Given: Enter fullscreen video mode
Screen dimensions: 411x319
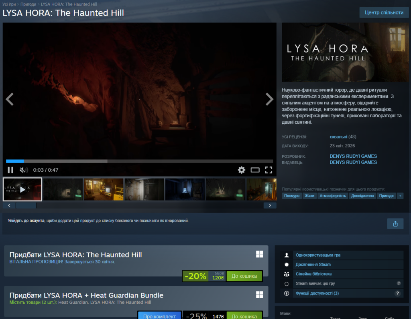Looking at the screenshot, I should pyautogui.click(x=269, y=170).
